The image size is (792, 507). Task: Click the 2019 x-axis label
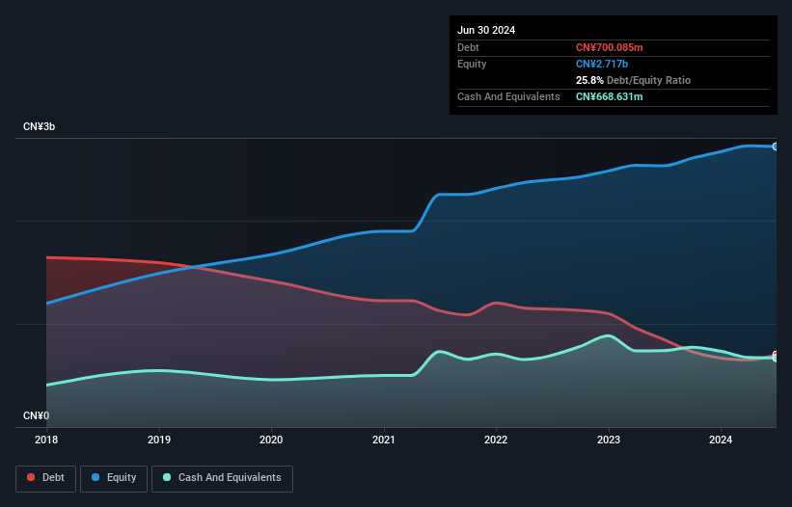159,440
